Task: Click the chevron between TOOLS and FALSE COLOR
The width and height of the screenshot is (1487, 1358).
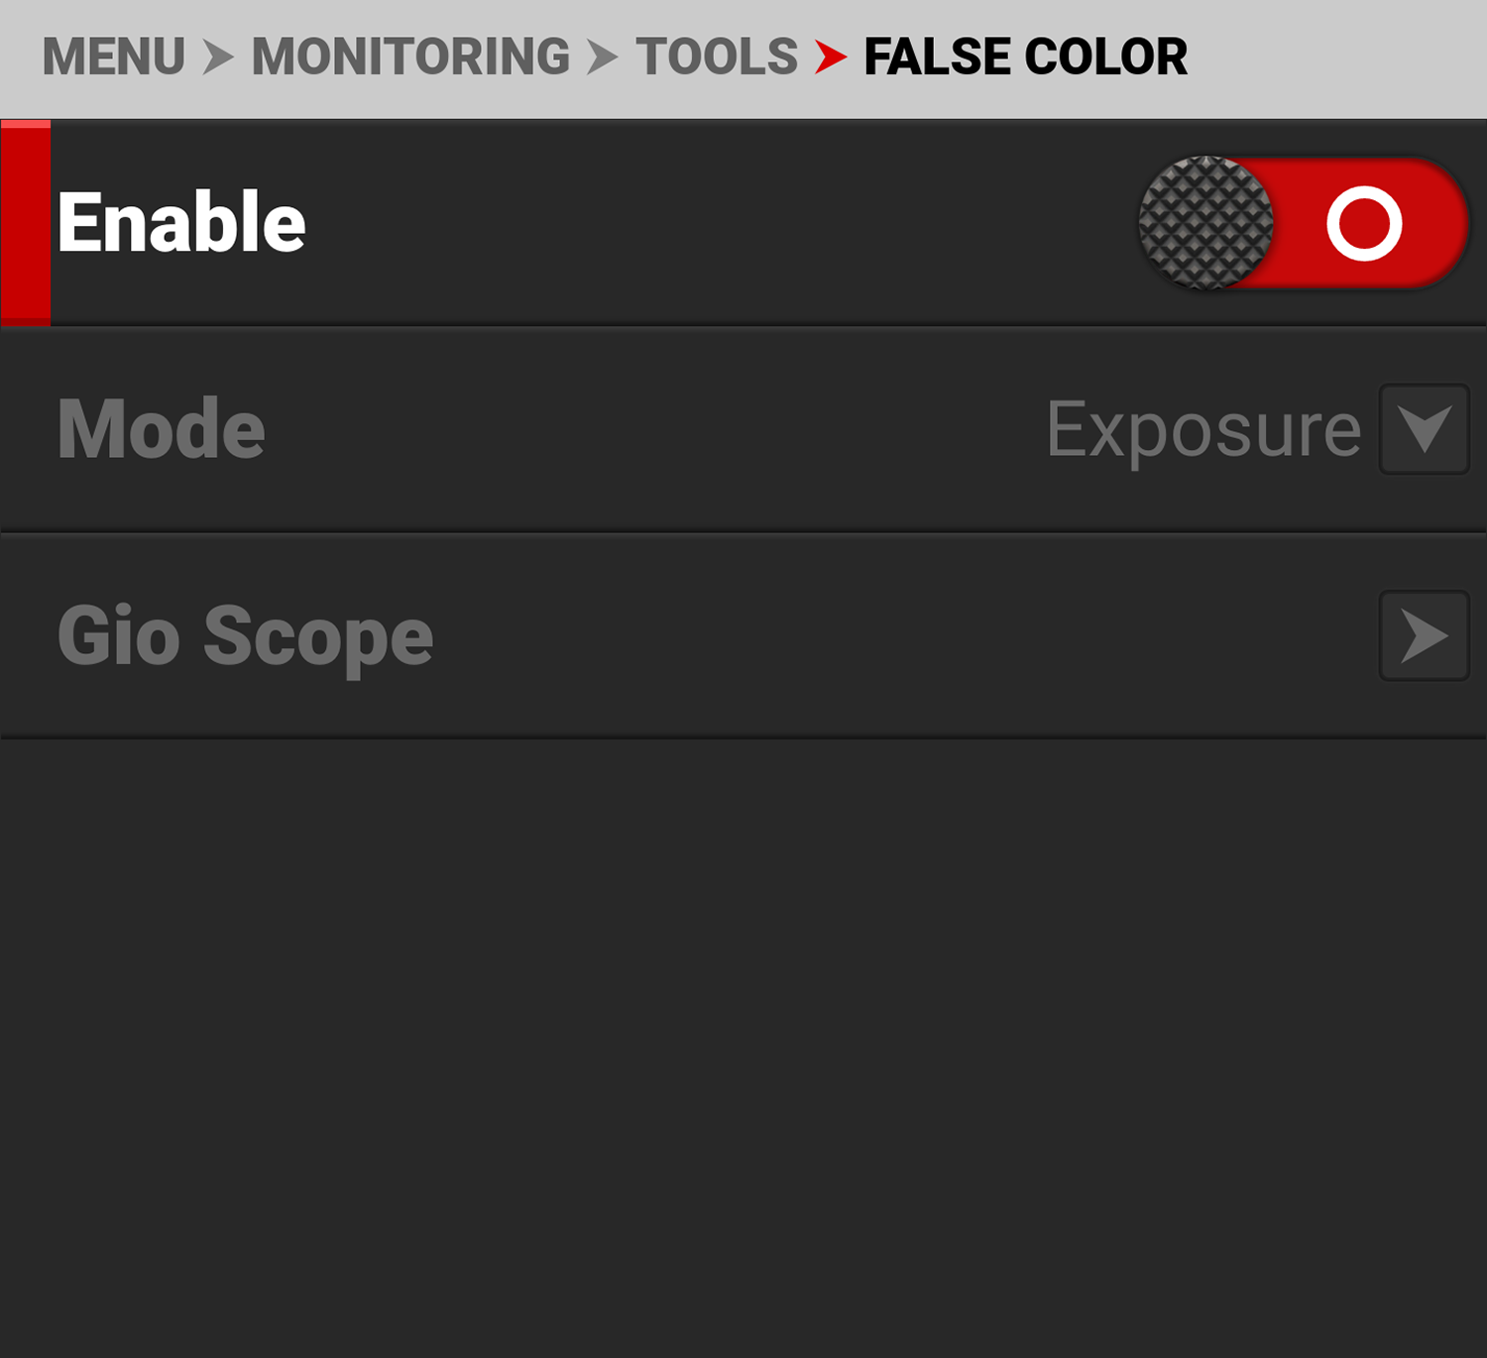Action: [830, 57]
